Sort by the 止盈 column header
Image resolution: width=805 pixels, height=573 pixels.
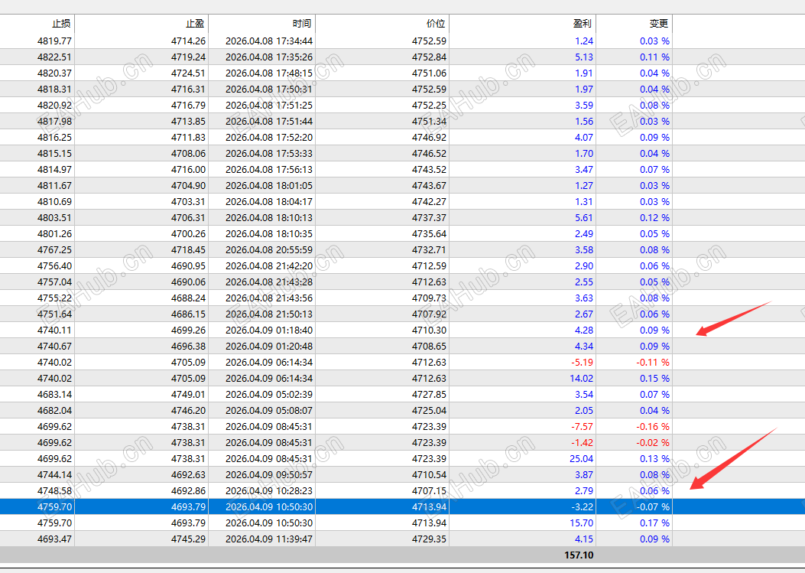pyautogui.click(x=141, y=24)
